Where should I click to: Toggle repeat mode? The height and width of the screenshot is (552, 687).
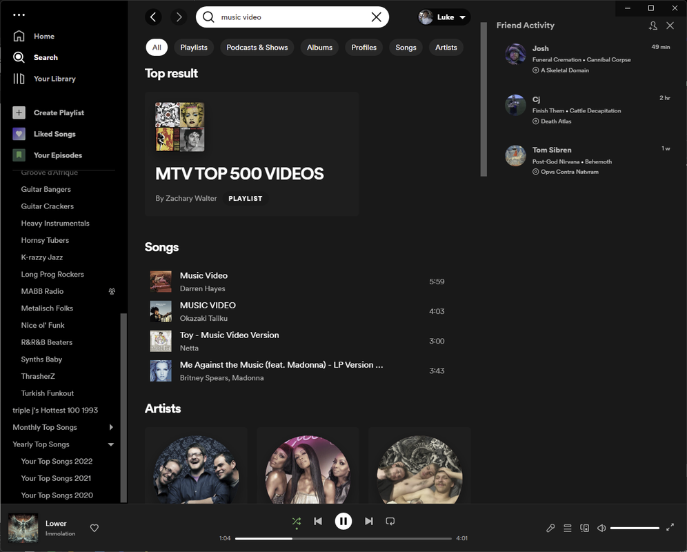pos(390,521)
